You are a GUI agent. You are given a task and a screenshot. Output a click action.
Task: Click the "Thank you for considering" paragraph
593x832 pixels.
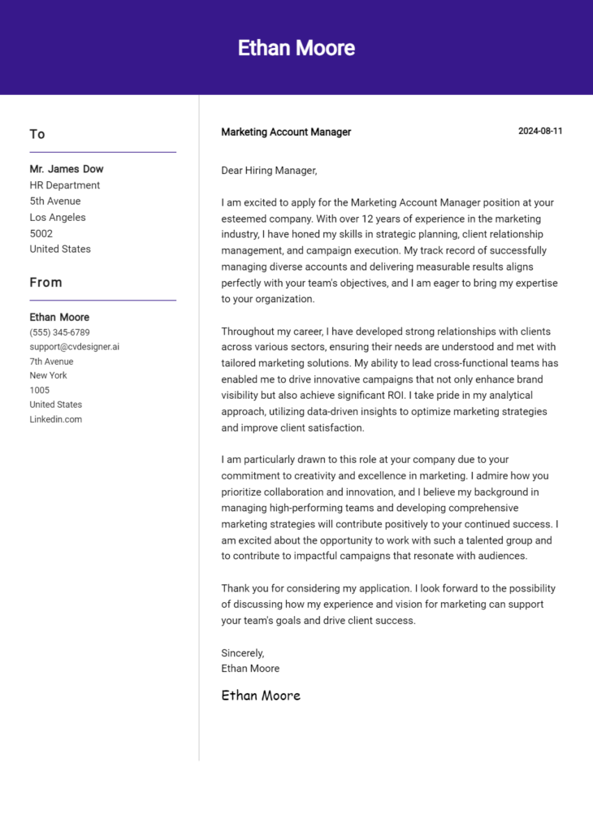pos(388,604)
